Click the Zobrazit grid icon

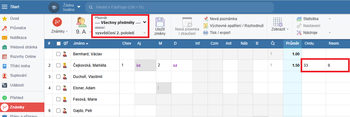click(278, 22)
